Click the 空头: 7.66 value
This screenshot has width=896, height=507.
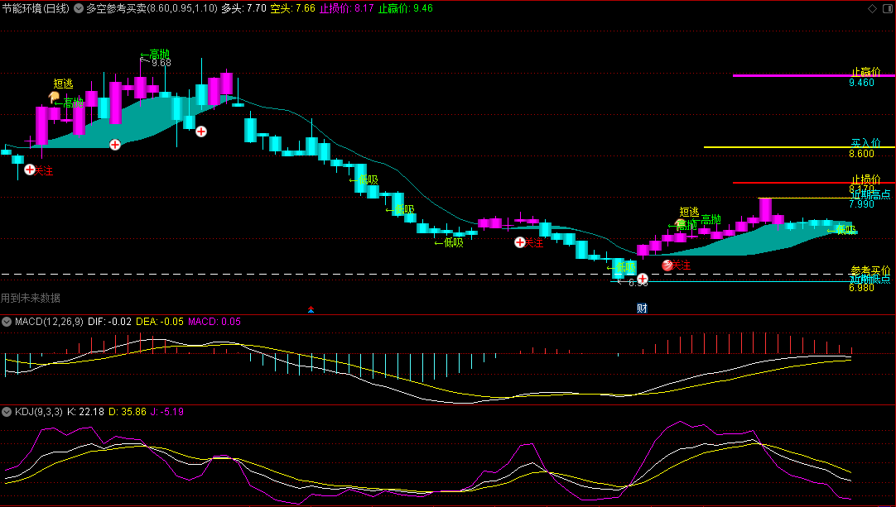tap(292, 8)
